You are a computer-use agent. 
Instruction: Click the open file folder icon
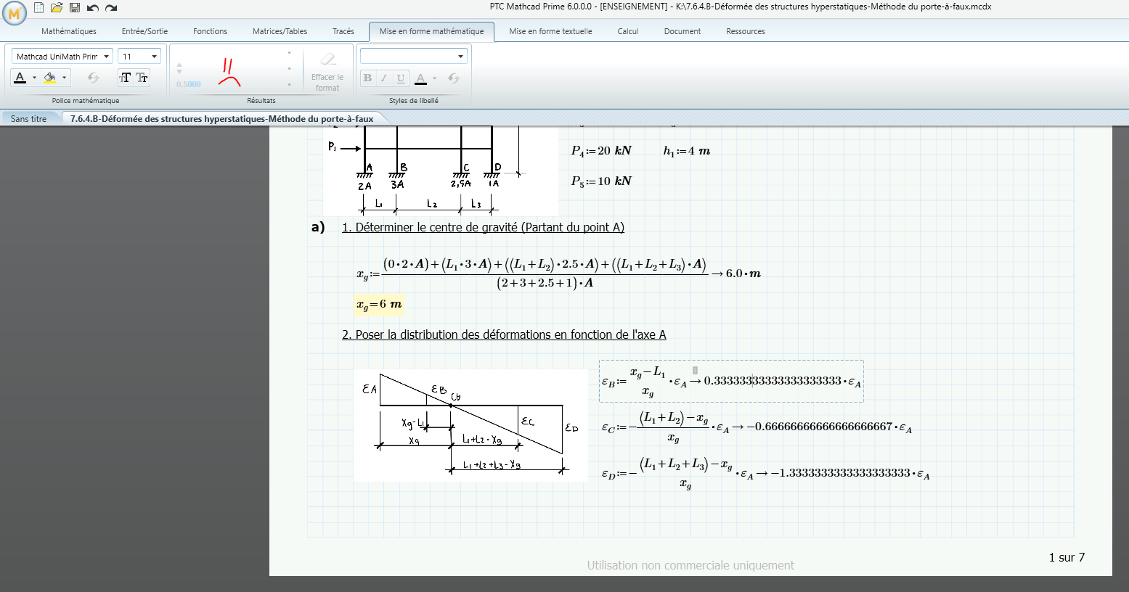(x=57, y=8)
